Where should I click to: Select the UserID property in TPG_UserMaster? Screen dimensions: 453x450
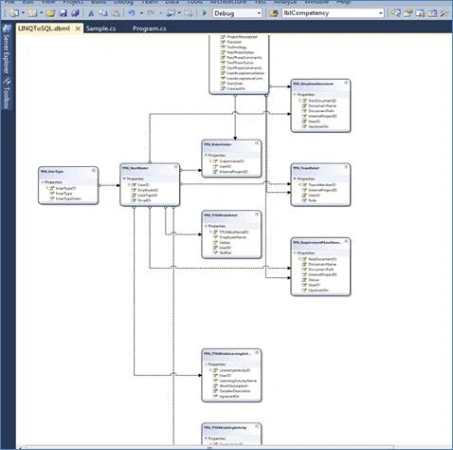[x=144, y=185]
